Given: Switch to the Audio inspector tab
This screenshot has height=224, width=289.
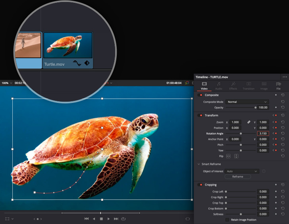Looking at the screenshot, I should click(x=219, y=85).
